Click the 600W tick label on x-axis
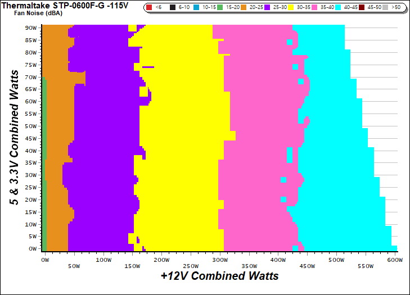This screenshot has width=410, height=295. (395, 261)
